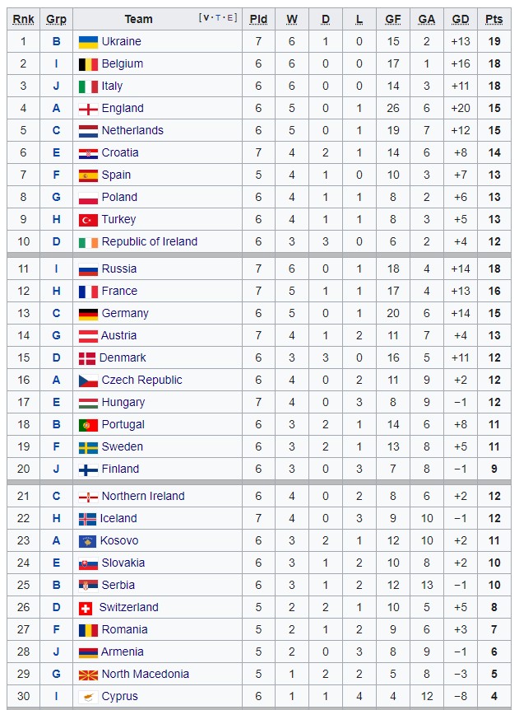Click the E edit-template link
Screen dimensions: 519x710
[230, 18]
